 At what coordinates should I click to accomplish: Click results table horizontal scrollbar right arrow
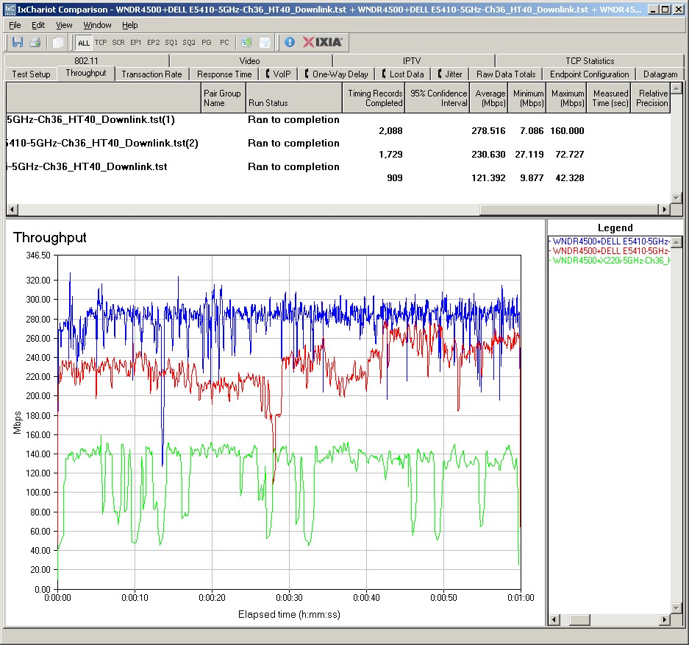pyautogui.click(x=665, y=209)
